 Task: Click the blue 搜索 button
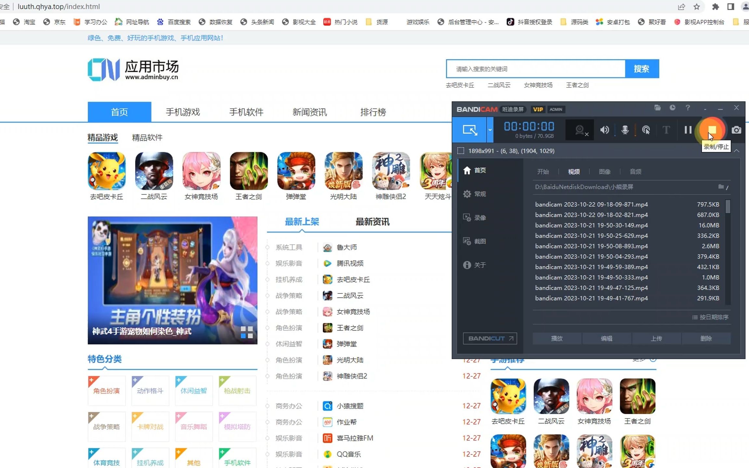click(642, 69)
